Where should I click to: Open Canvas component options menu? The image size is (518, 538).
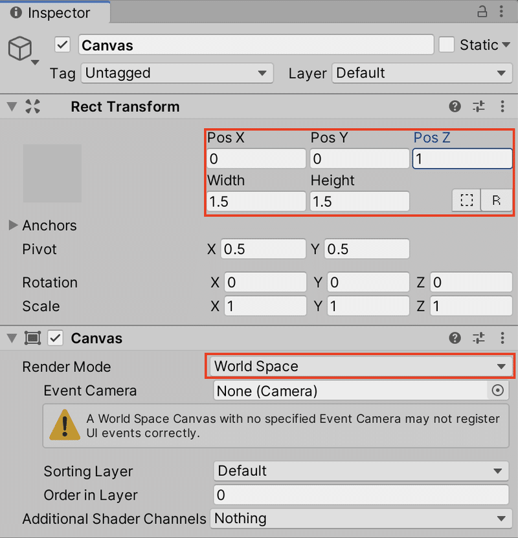(x=502, y=338)
